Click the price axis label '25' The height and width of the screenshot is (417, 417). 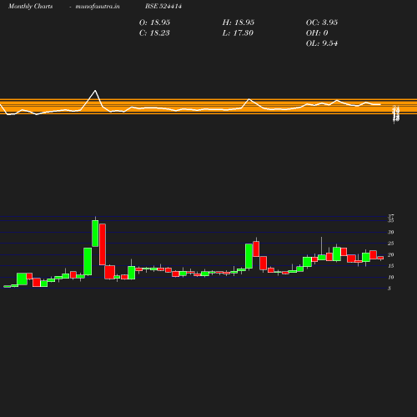coord(391,244)
